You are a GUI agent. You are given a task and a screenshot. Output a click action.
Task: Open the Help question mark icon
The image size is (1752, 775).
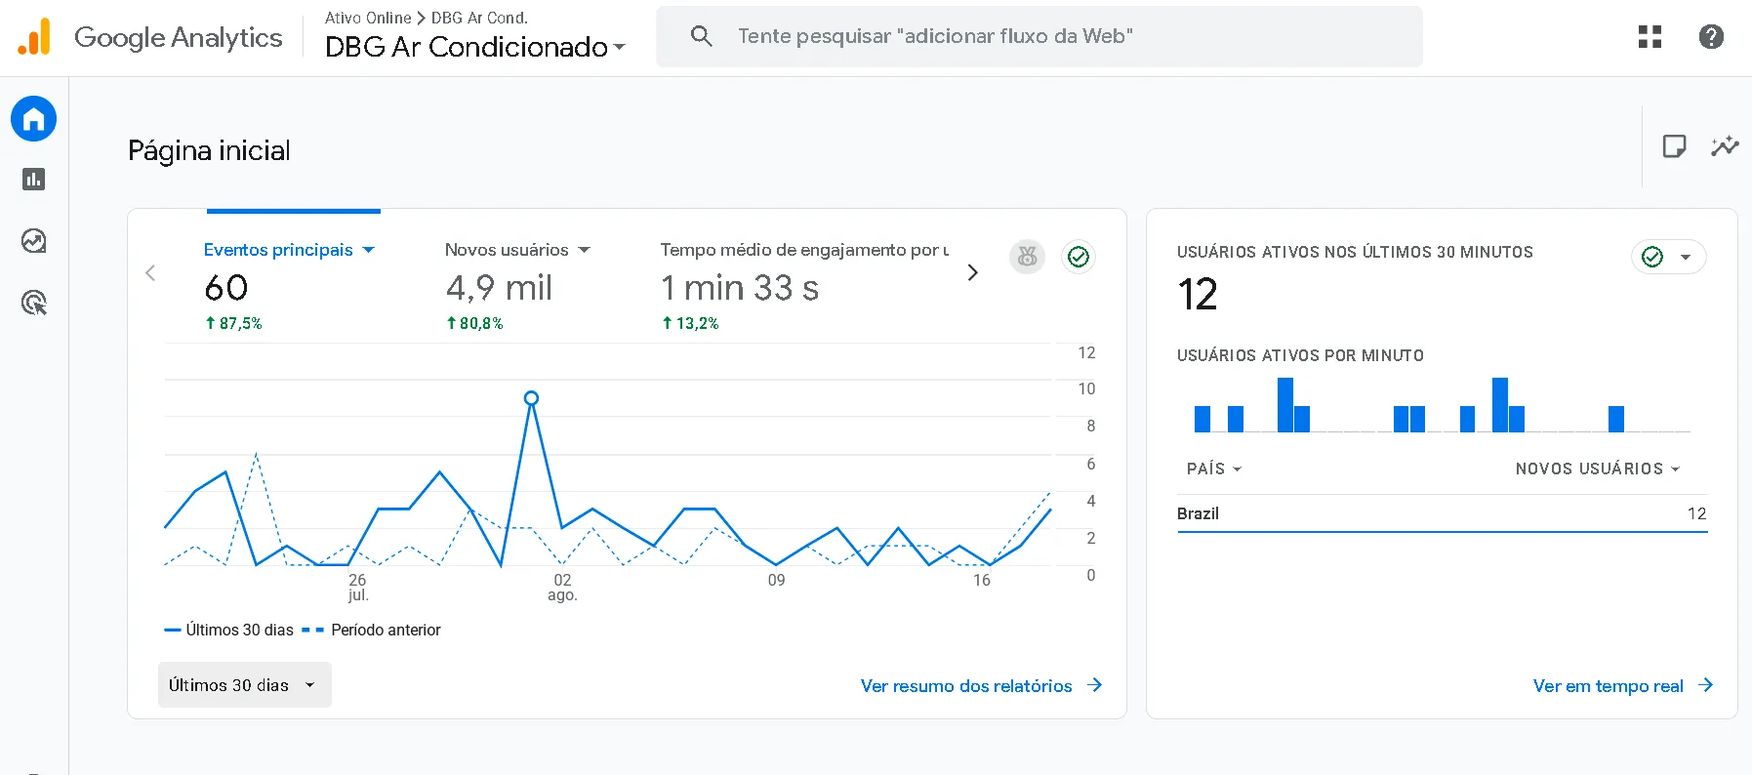[x=1711, y=37]
